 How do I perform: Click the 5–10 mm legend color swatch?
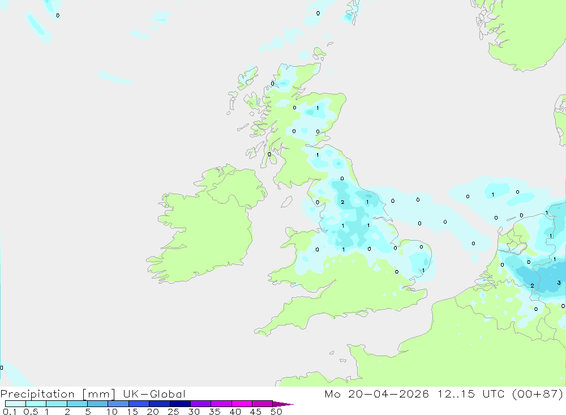(98, 404)
